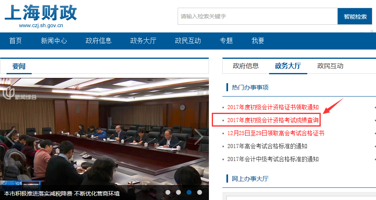Open 专题 in the navigation bar

click(x=226, y=41)
